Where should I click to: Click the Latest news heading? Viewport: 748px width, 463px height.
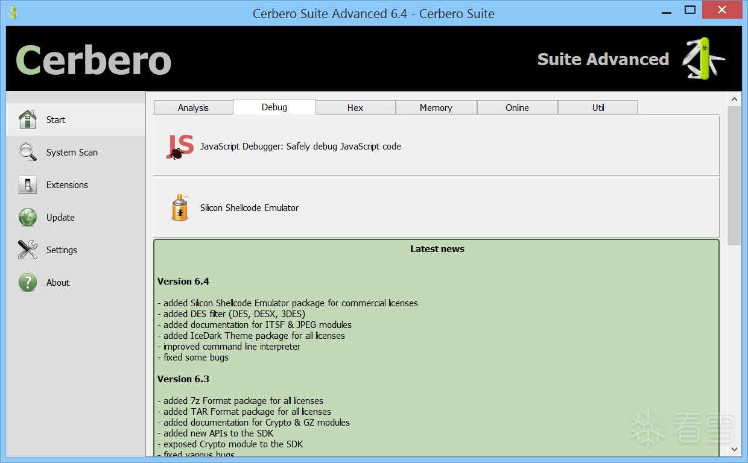click(437, 249)
